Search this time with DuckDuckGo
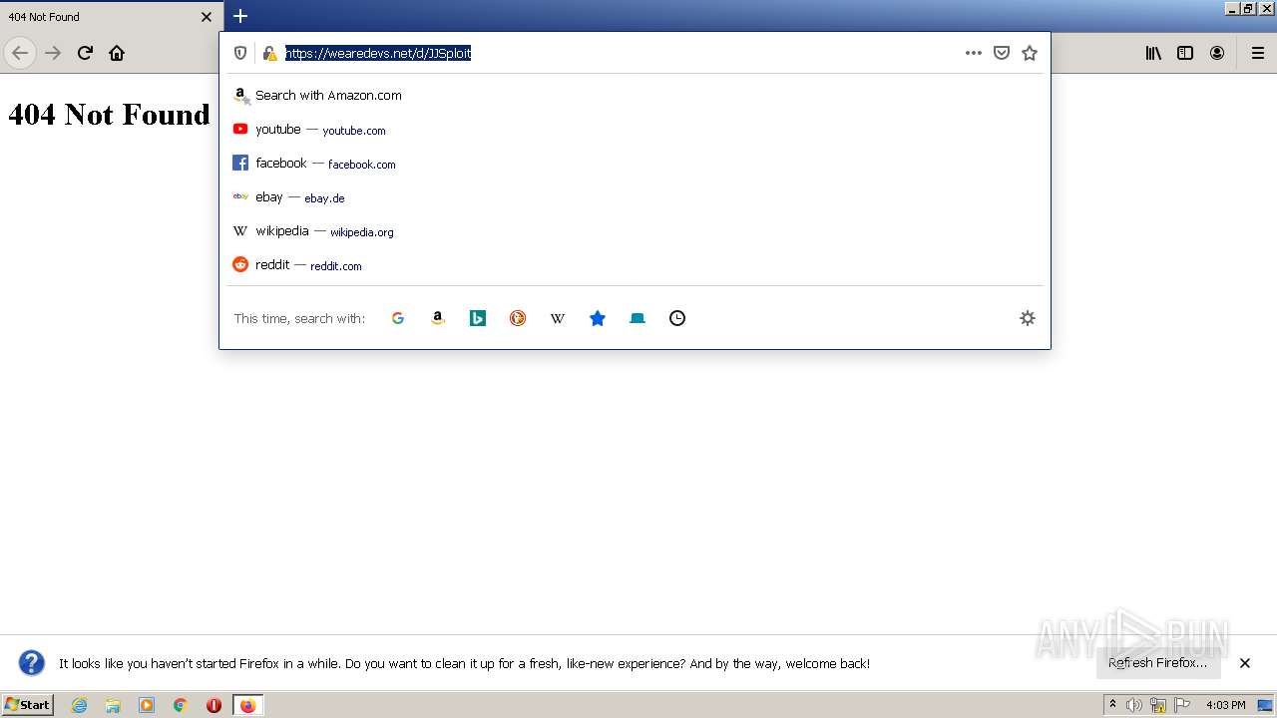 518,318
